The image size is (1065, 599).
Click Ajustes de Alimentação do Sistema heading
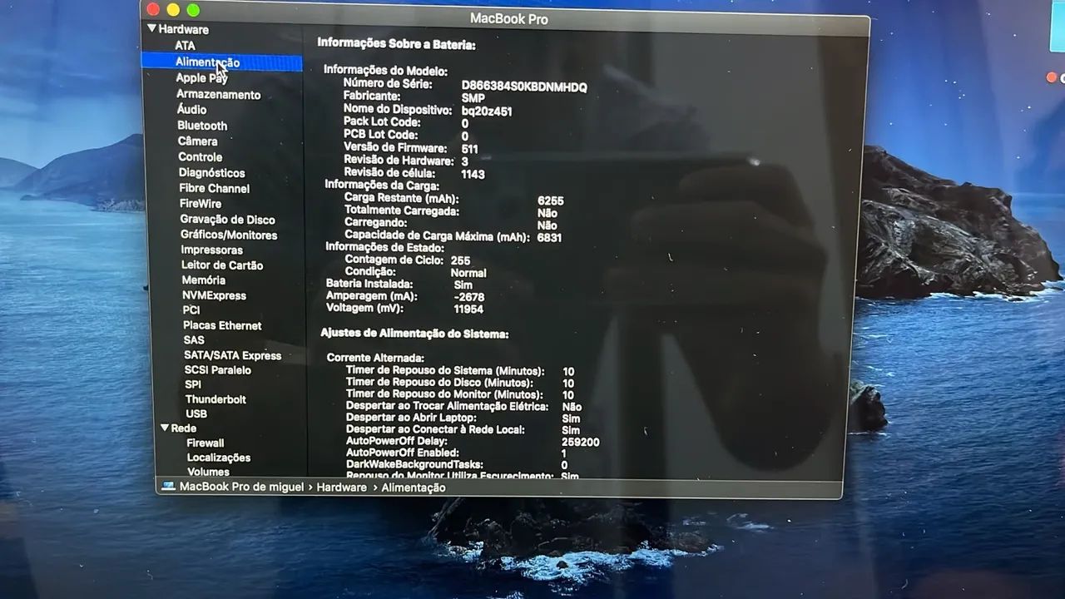414,334
